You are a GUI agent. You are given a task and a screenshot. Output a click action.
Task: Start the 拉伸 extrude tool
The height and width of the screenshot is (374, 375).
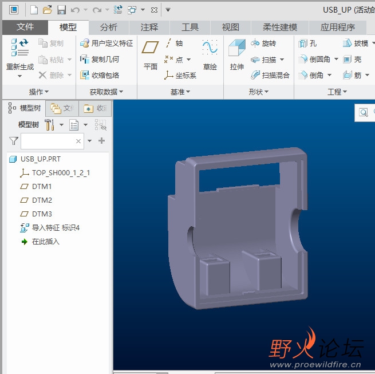pos(237,56)
